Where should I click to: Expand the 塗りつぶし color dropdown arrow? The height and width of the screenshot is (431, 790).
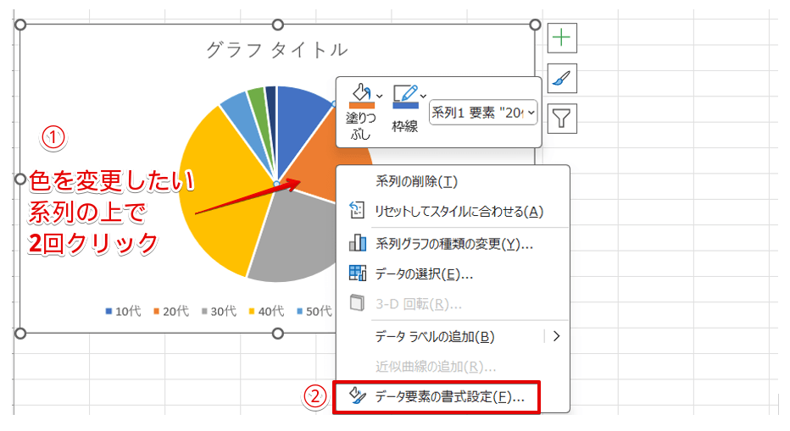point(380,95)
